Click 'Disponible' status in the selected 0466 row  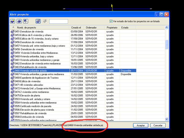point(126,71)
